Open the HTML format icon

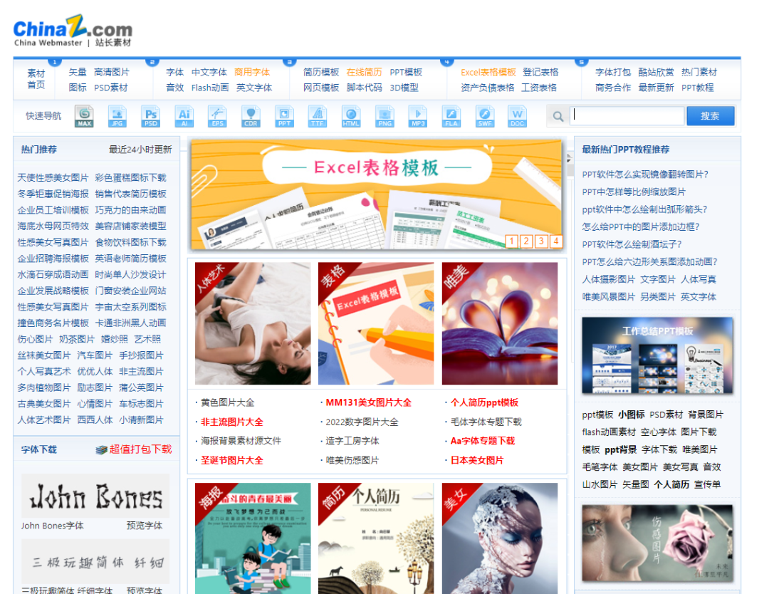(x=351, y=116)
